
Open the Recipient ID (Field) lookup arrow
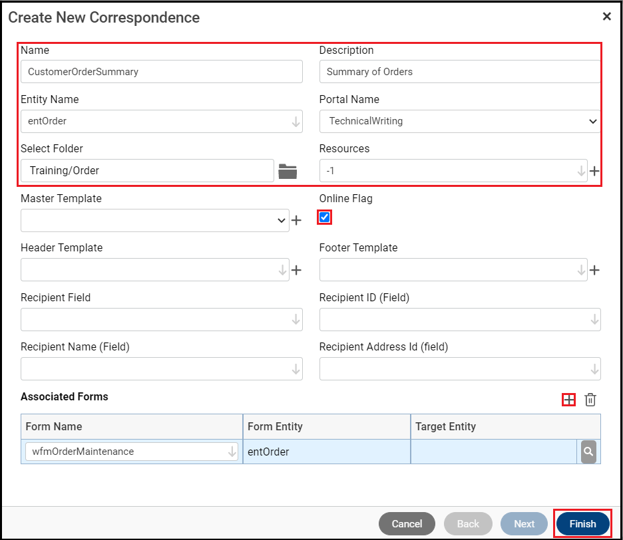(x=594, y=320)
